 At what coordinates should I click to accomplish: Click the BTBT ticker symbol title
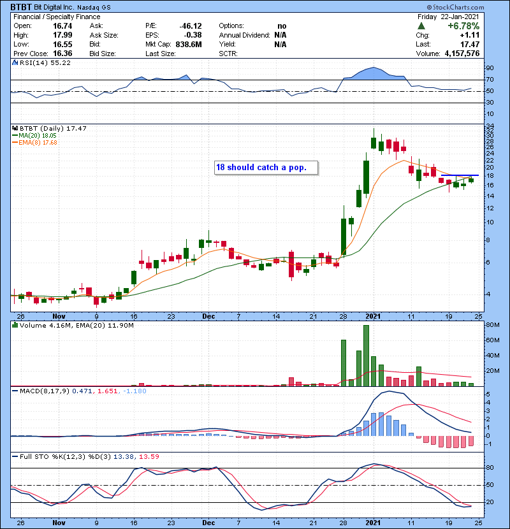coord(21,7)
